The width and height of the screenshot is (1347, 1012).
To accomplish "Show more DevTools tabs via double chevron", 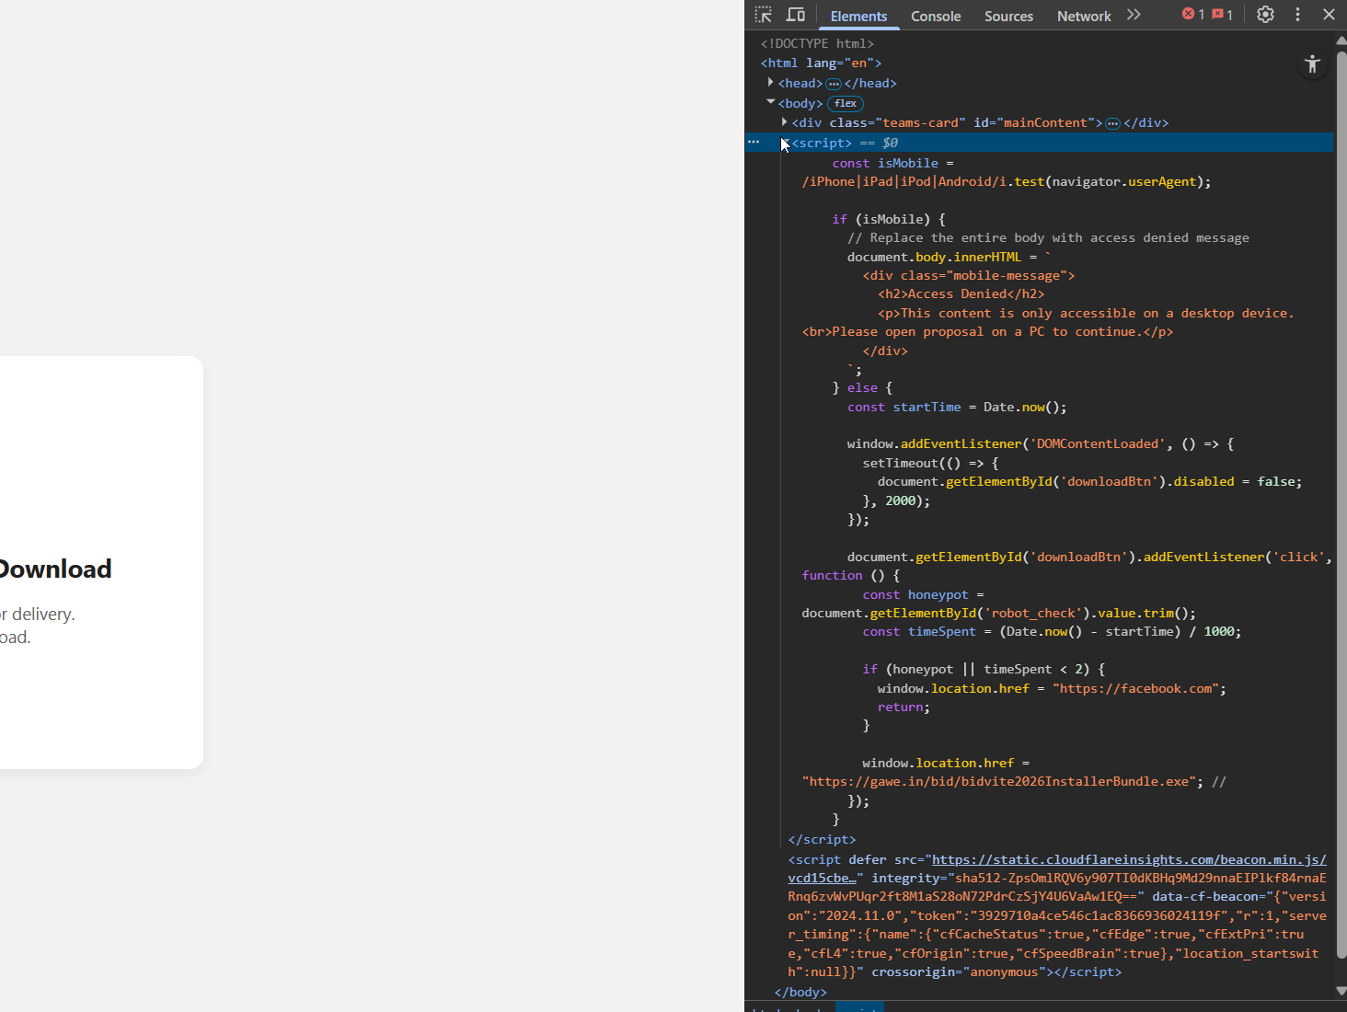I will (1134, 15).
